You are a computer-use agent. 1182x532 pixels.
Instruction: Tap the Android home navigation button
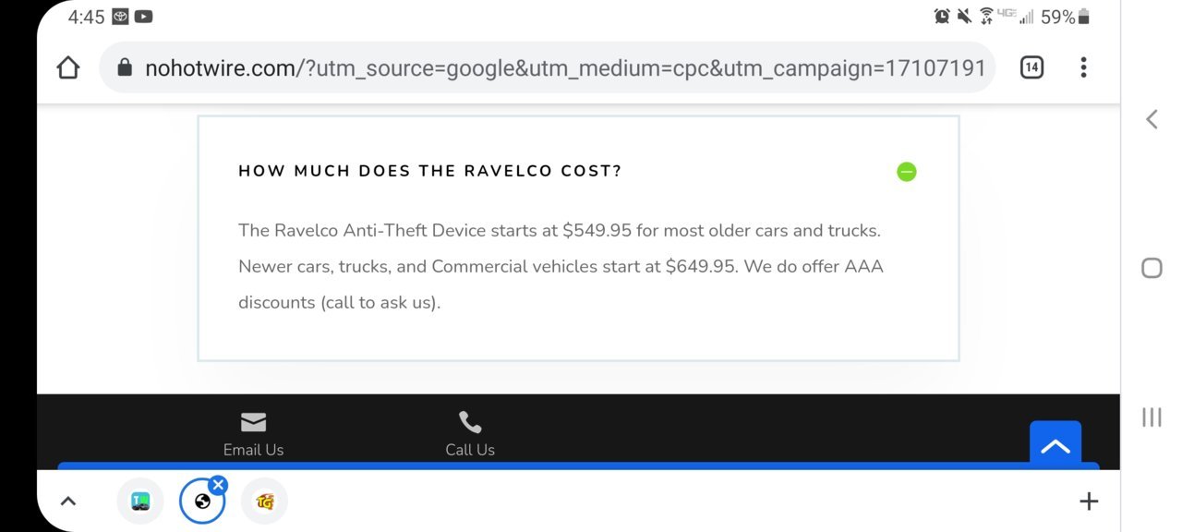coord(1152,268)
